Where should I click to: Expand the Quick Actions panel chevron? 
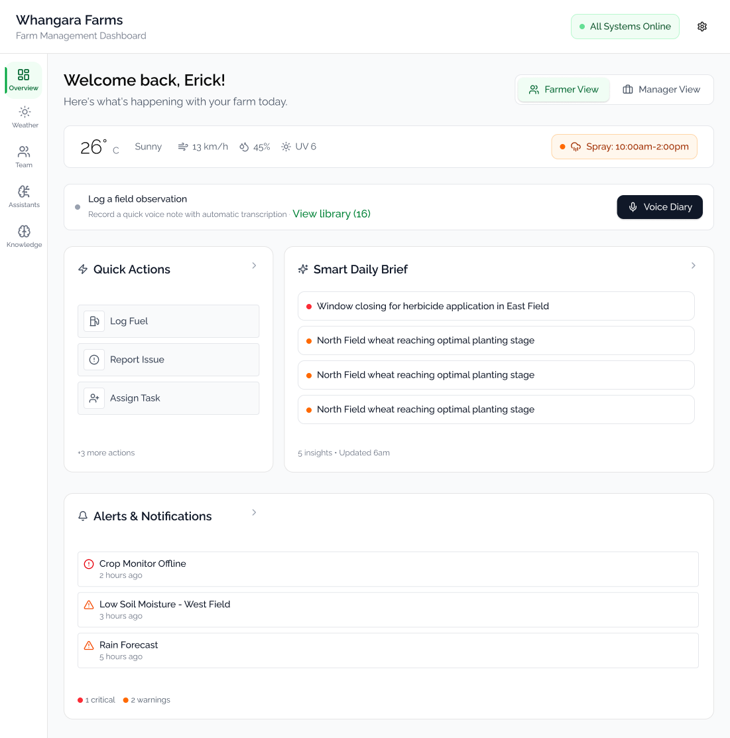click(254, 265)
